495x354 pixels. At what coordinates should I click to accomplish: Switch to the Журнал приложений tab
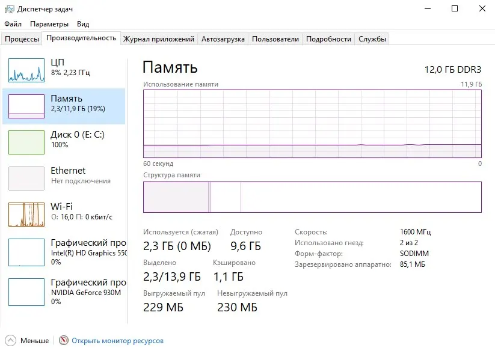click(x=158, y=39)
